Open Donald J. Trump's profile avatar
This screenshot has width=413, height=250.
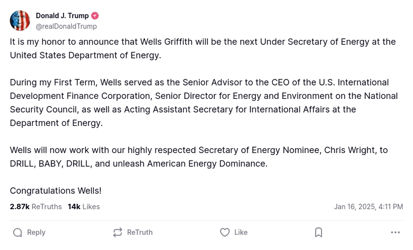click(20, 21)
